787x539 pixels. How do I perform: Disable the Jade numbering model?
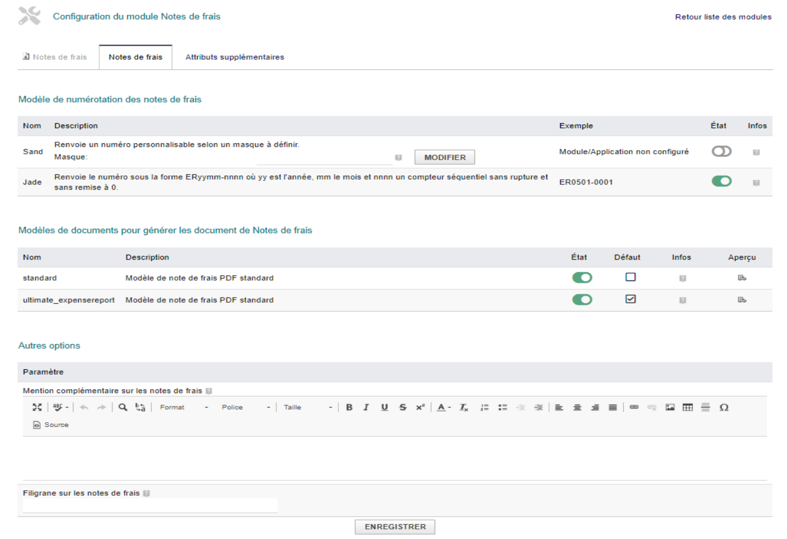click(x=721, y=181)
